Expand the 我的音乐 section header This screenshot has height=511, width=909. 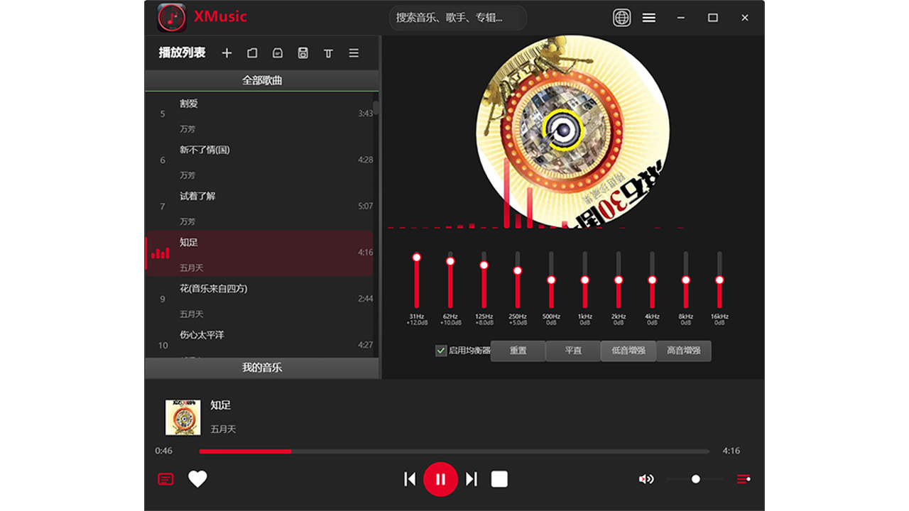(x=262, y=368)
